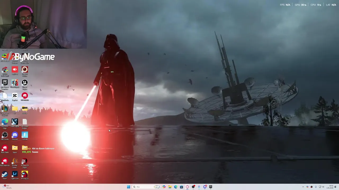Open File Explorer from the taskbar
Viewport: 339px width, 190px height.
[x=170, y=187]
